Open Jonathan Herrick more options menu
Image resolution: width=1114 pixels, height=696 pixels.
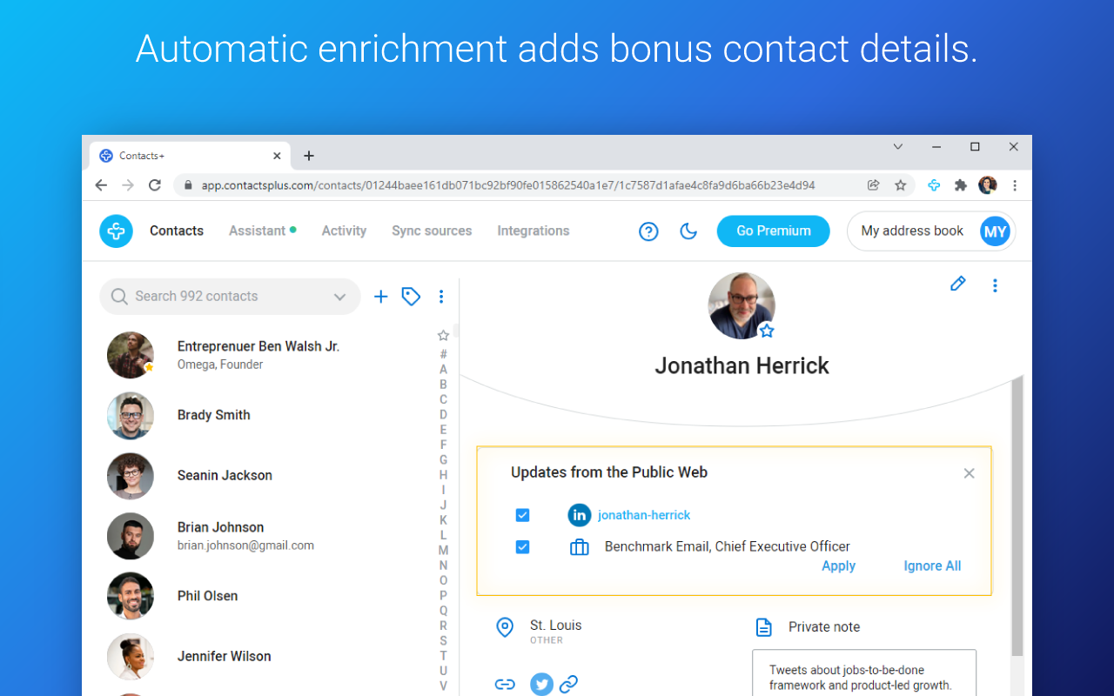click(x=995, y=285)
